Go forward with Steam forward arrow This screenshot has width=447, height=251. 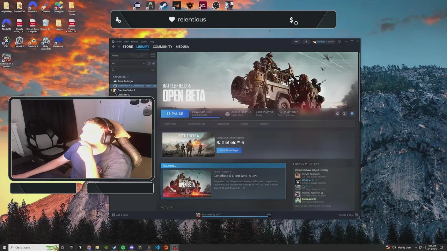tap(119, 47)
